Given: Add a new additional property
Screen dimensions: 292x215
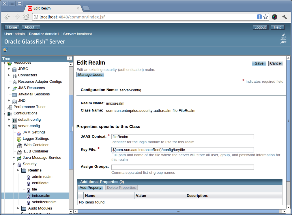Looking at the screenshot, I should (91, 187).
